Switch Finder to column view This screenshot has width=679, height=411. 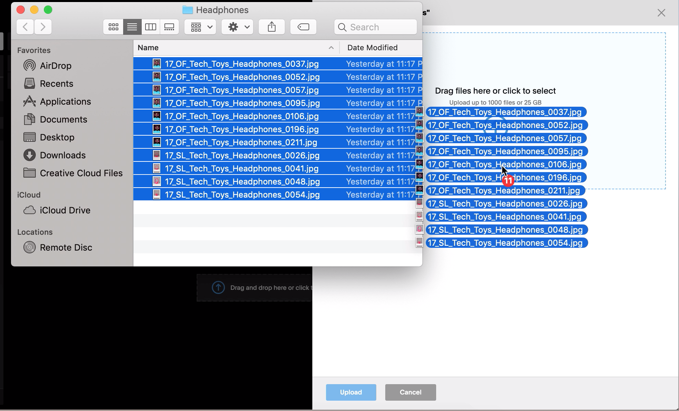151,27
